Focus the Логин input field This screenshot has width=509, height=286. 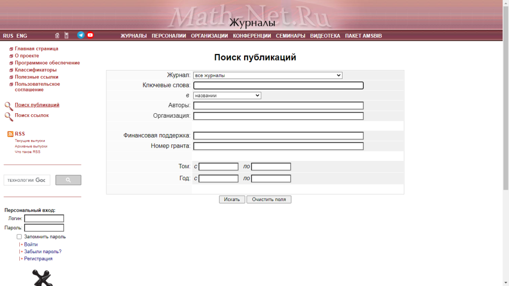click(44, 218)
